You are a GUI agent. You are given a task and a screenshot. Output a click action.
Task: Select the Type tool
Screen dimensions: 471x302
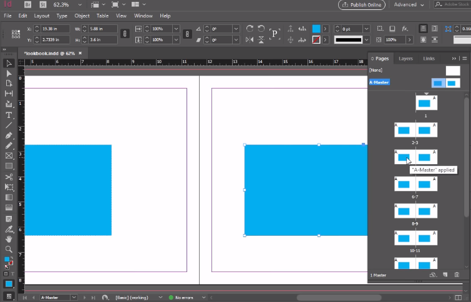pos(9,115)
